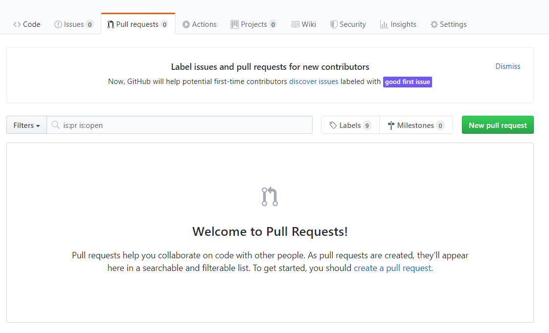The height and width of the screenshot is (333, 549).
Task: Click the Settings gear icon
Action: [x=434, y=24]
